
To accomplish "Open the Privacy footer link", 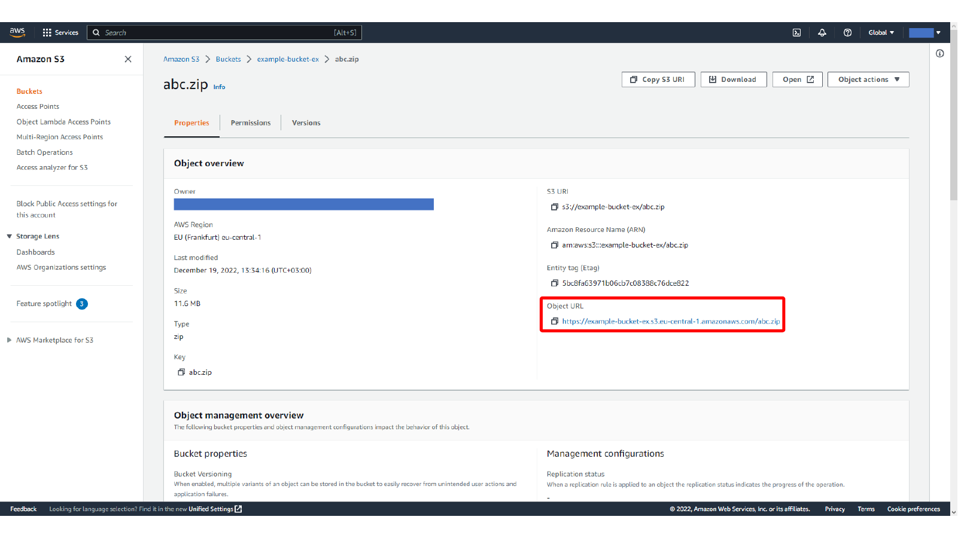I will (x=835, y=509).
